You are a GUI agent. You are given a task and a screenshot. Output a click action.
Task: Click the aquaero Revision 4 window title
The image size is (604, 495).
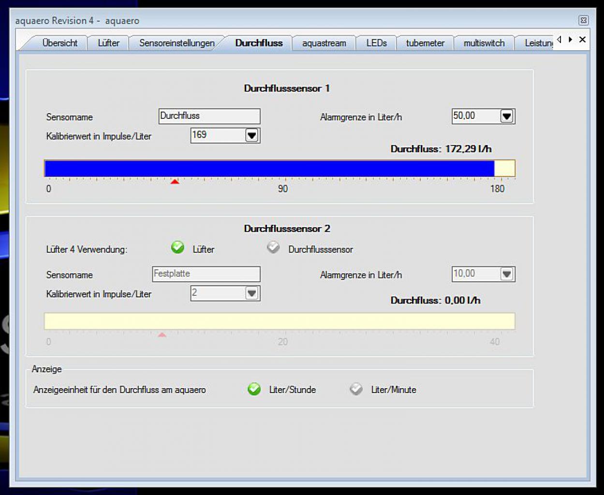click(77, 21)
